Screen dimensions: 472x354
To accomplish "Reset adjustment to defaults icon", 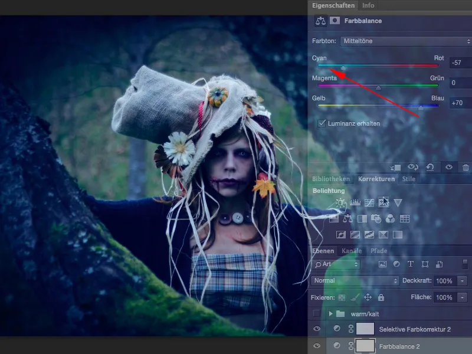I will pos(430,167).
